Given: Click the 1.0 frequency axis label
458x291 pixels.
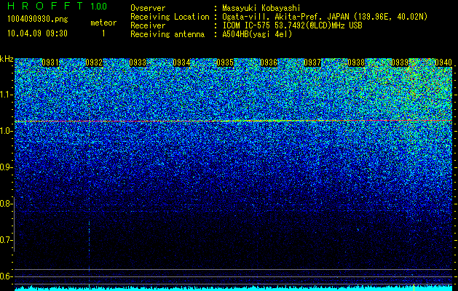Looking at the screenshot, I should point(6,131).
